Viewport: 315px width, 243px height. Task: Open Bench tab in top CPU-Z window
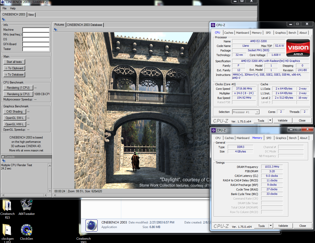pos(292,33)
